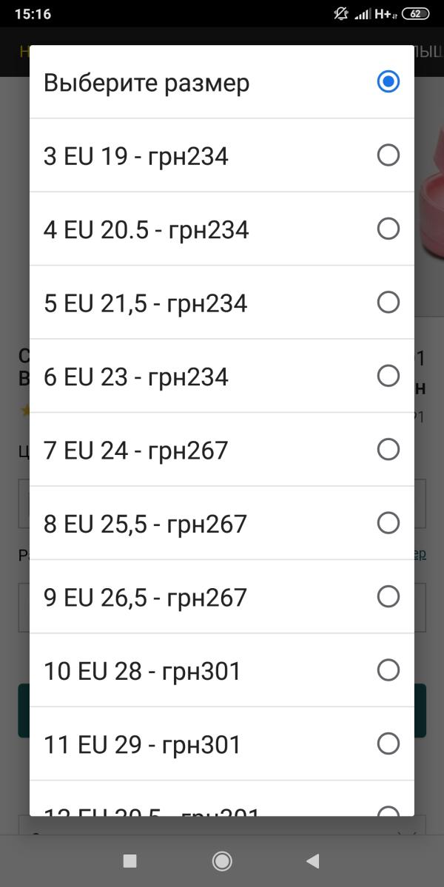This screenshot has height=887, width=444.
Task: Pick size option 9 EU 26,5 - грн267
Action: click(x=222, y=597)
